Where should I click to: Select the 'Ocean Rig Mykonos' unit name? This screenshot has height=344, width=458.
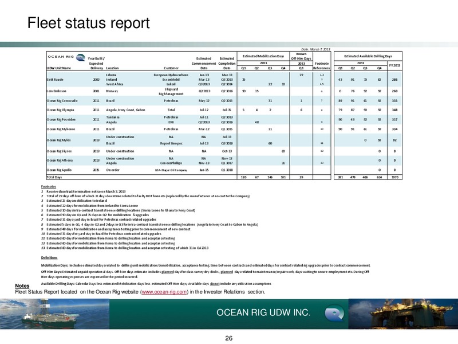coord(61,129)
